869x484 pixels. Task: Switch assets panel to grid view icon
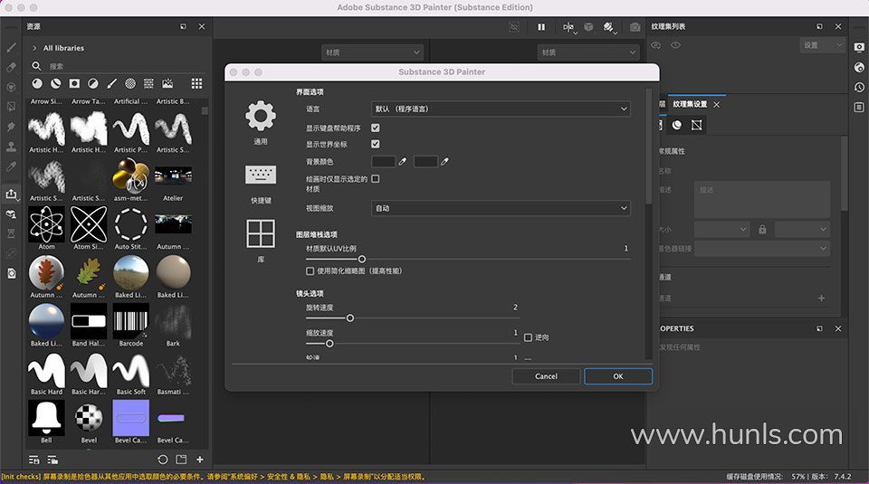click(196, 83)
